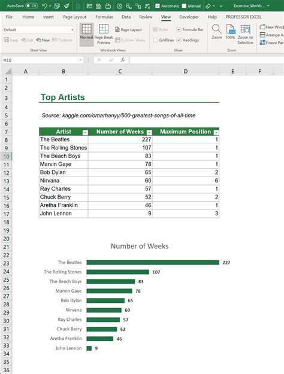Open the Sheet View Default dropdown
The height and width of the screenshot is (374, 284).
(38, 30)
